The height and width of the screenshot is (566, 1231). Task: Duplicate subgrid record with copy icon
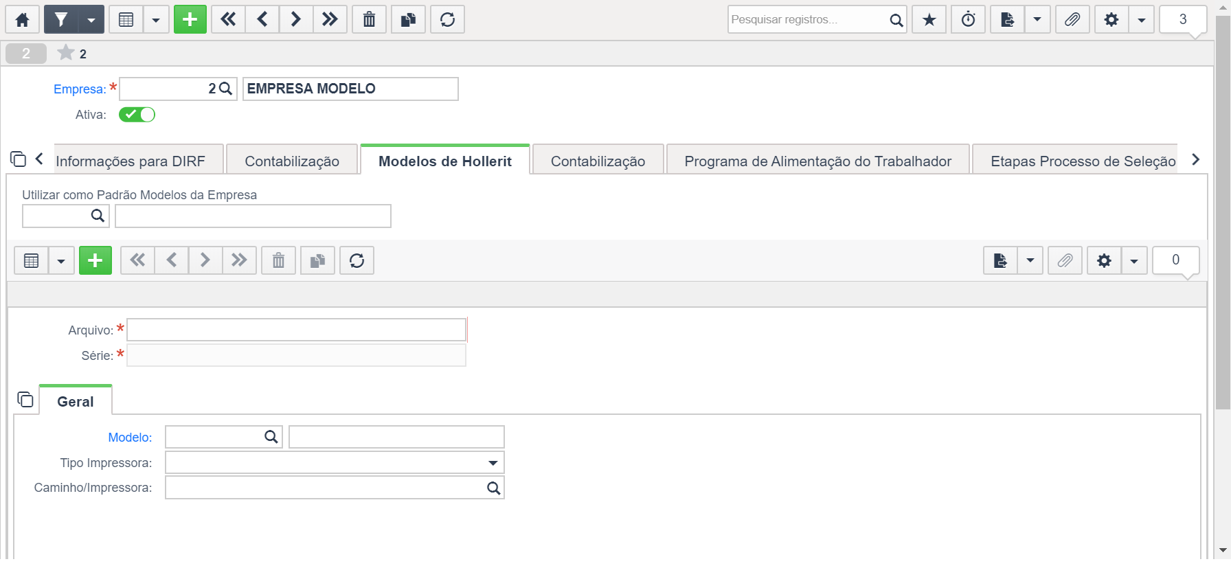pyautogui.click(x=317, y=260)
